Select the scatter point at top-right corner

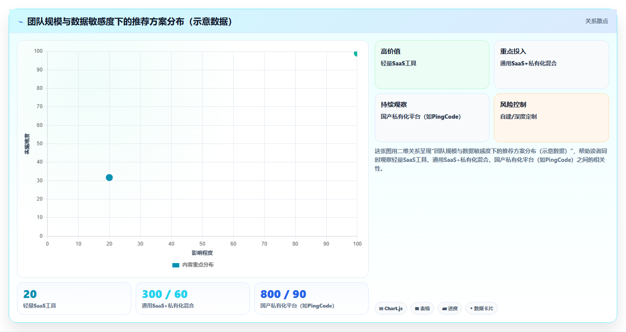(x=356, y=53)
